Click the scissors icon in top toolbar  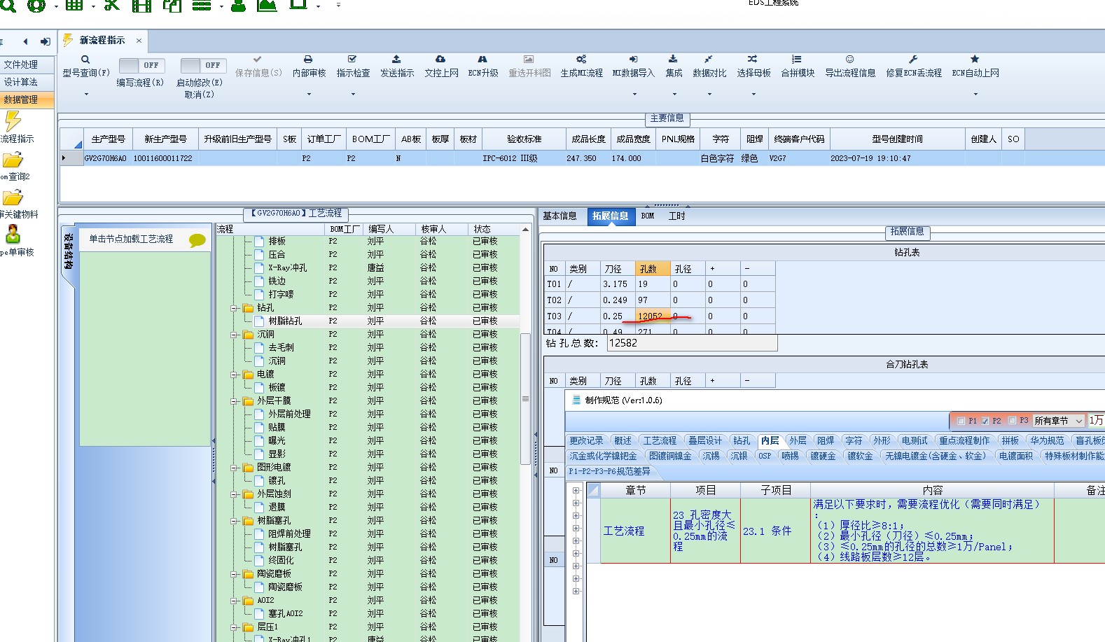(111, 5)
